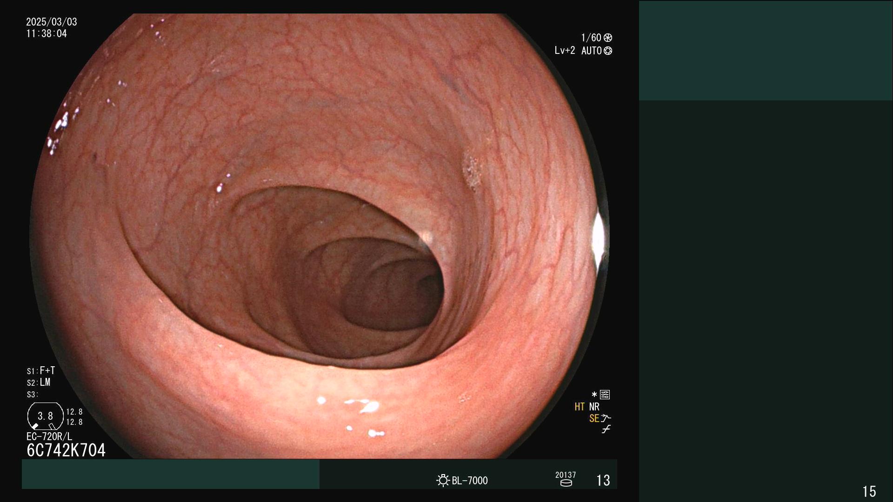Screen dimensions: 893x502
Task: Click the empty S3: switch assignment
Action: [x=32, y=395]
